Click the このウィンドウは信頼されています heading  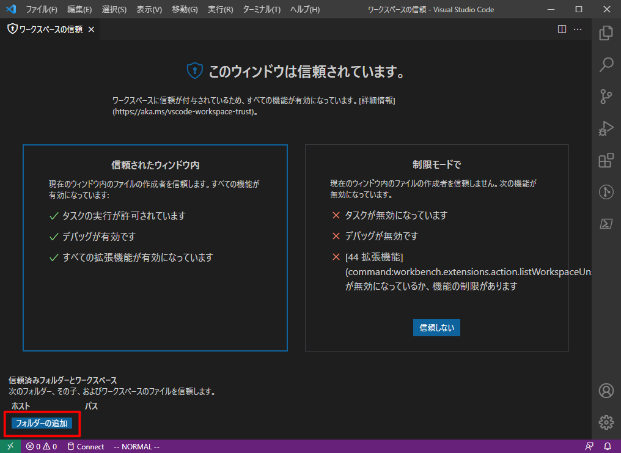307,72
